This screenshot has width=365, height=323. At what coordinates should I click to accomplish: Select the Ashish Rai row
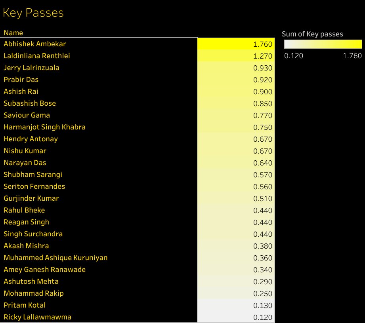[x=21, y=91]
